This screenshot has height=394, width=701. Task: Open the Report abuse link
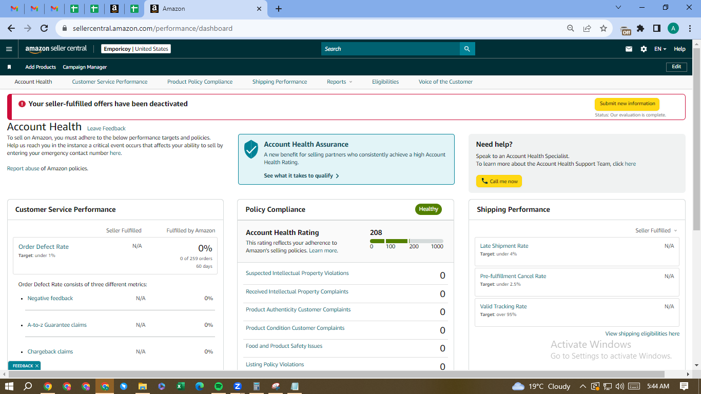(23, 168)
